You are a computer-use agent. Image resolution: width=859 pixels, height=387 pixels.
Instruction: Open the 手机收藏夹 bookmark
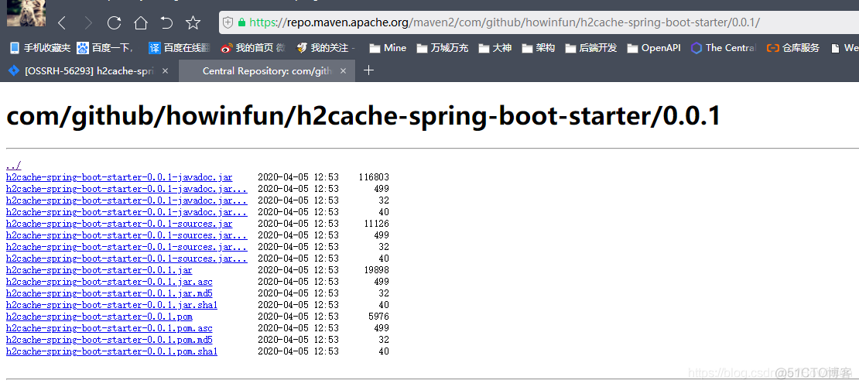pos(40,48)
